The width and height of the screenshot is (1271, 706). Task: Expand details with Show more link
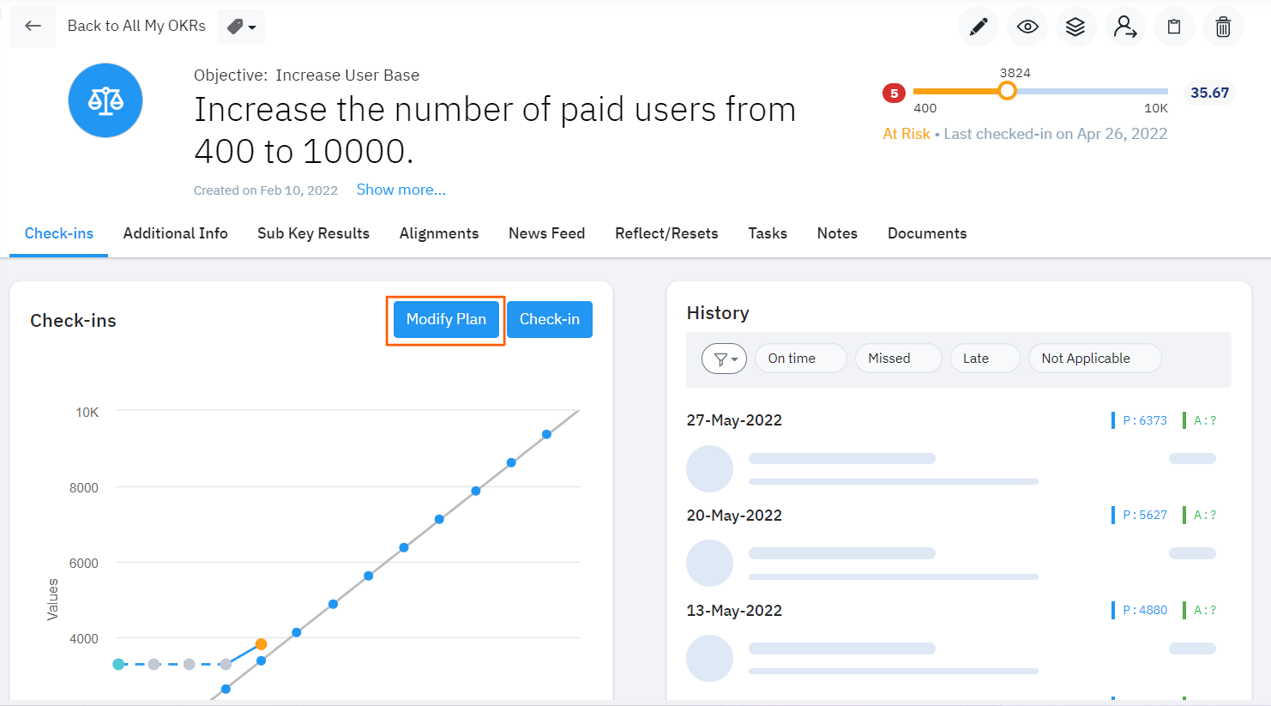pyautogui.click(x=401, y=190)
